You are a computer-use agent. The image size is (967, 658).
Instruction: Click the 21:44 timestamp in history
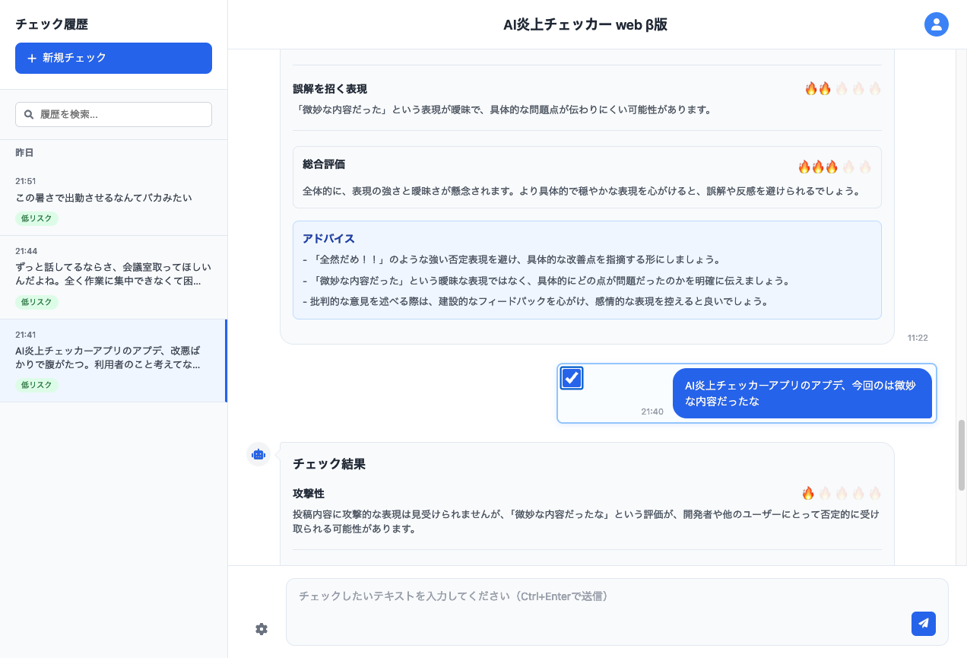(26, 251)
